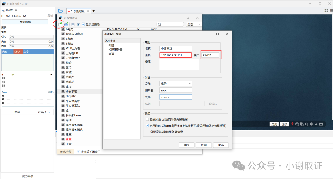Image resolution: width=333 pixels, height=179 pixels.
Task: Click the new folder icon in connection manager
Action: (67, 24)
